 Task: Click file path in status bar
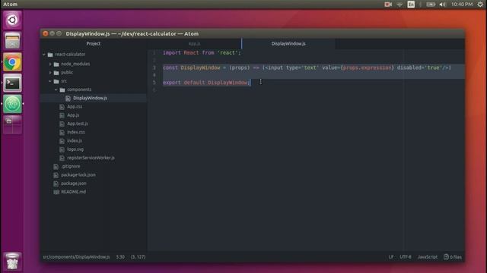click(x=76, y=257)
